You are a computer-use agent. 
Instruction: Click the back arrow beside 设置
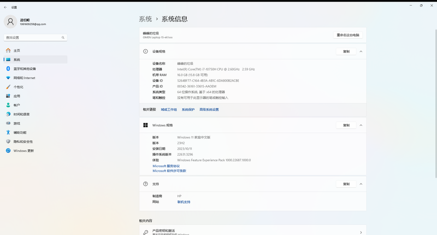click(x=5, y=7)
